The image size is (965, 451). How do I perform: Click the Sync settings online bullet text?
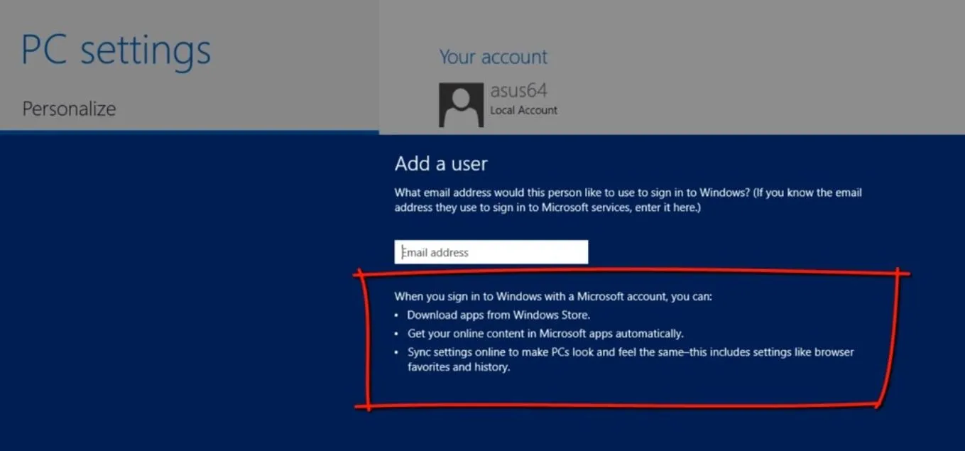click(631, 359)
